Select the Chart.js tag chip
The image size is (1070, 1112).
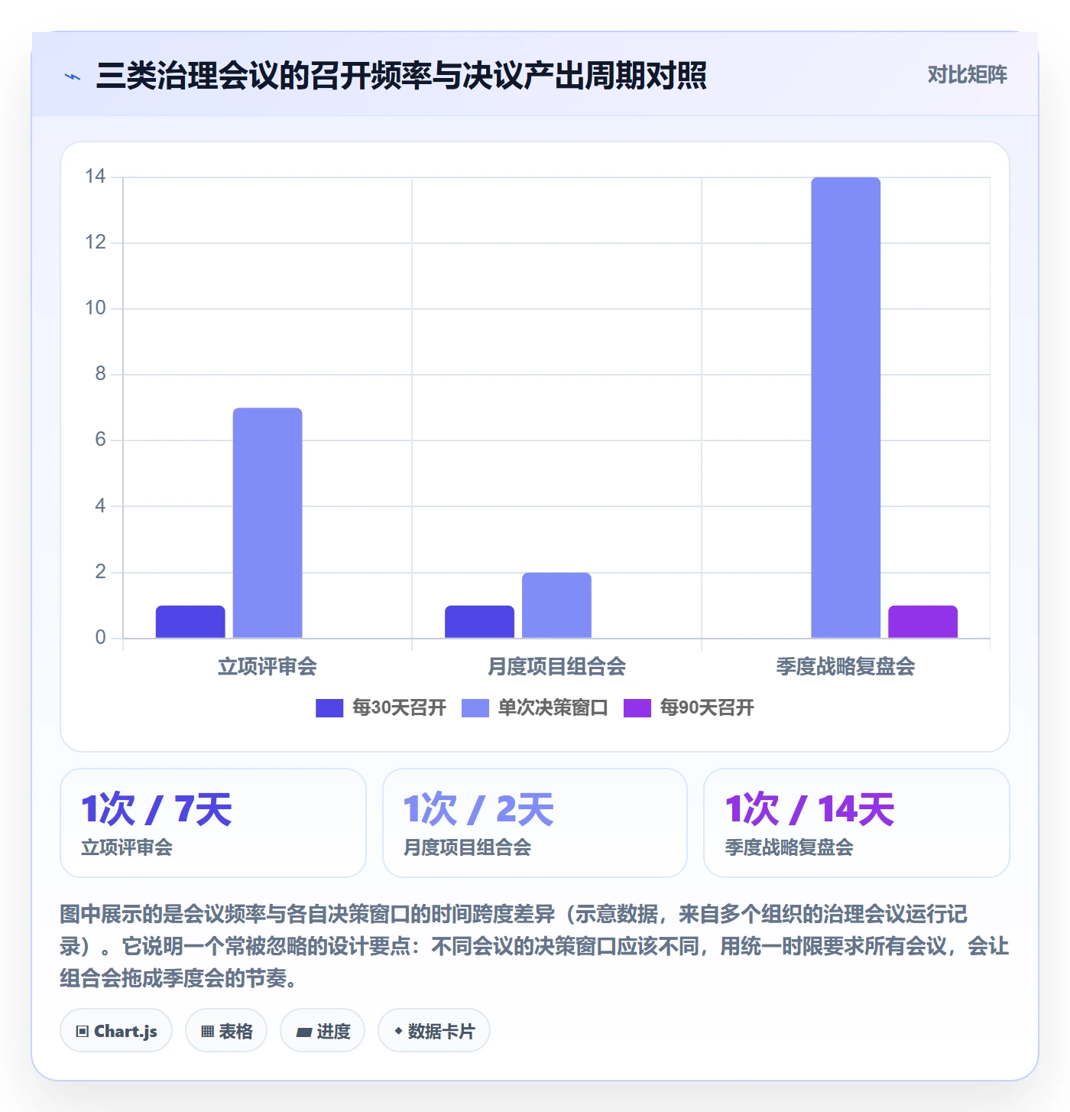116,1031
